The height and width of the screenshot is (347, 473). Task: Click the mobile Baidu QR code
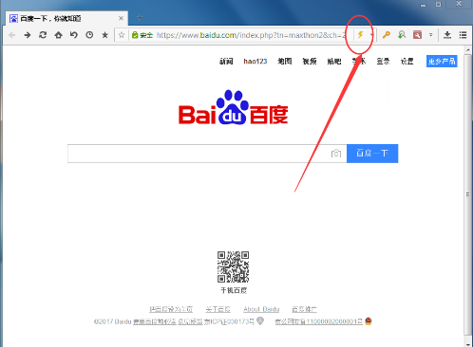[233, 266]
